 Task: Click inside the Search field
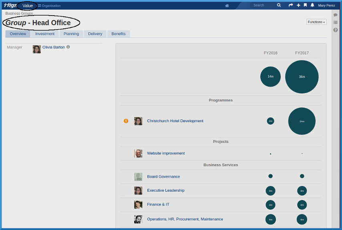click(x=263, y=6)
